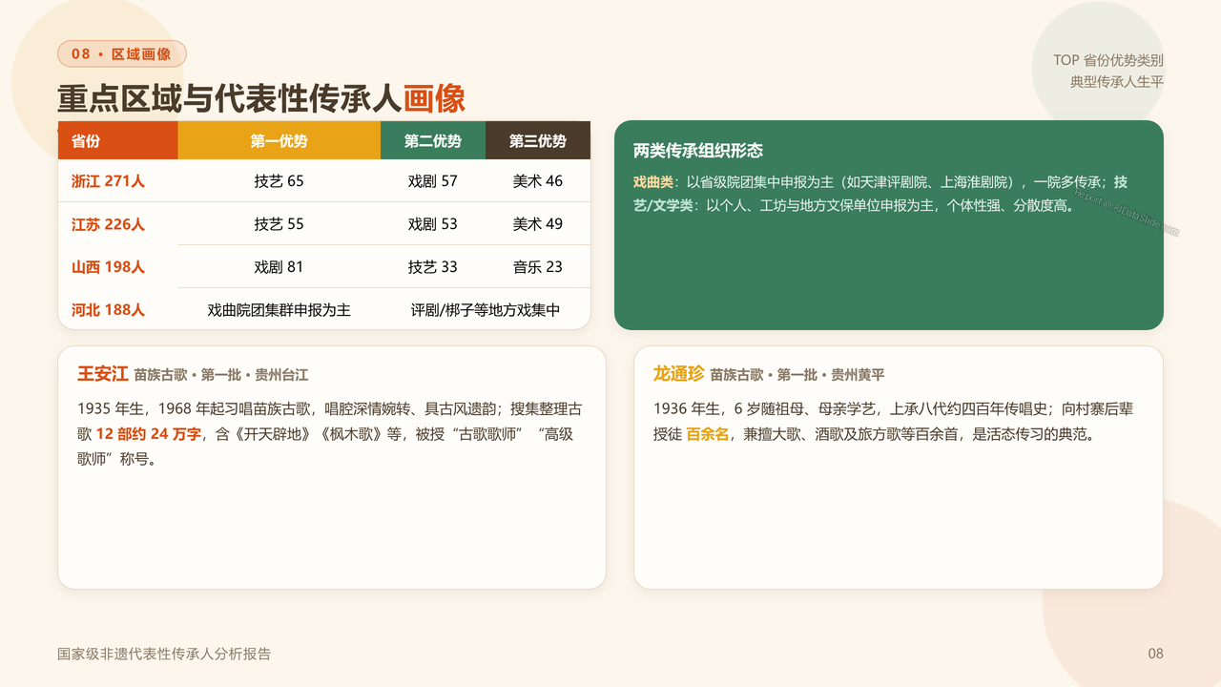Click the 第三优势 column header
1221x687 pixels.
point(538,140)
